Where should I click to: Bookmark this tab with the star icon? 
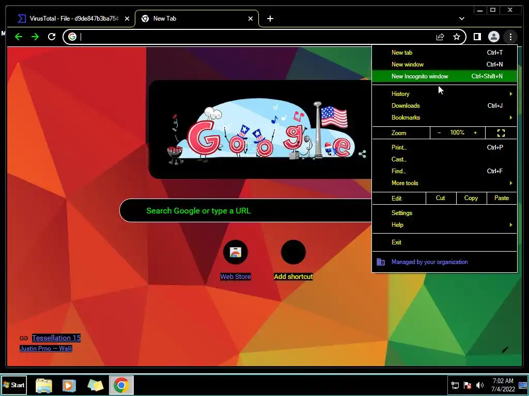[457, 37]
